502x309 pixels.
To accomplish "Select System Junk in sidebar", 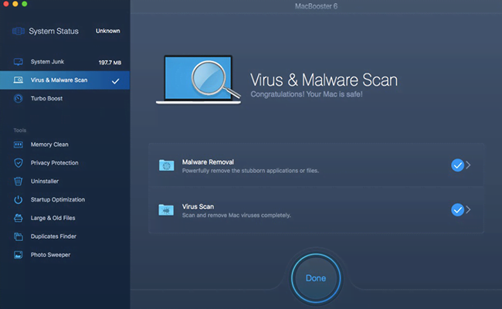I will 65,62.
